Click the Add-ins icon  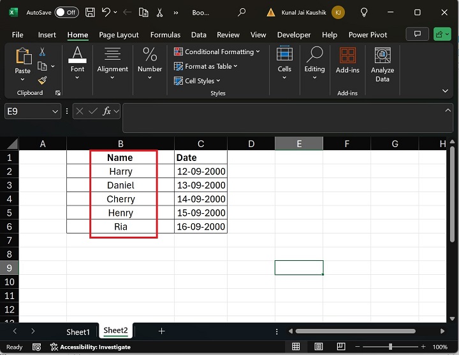(x=347, y=60)
